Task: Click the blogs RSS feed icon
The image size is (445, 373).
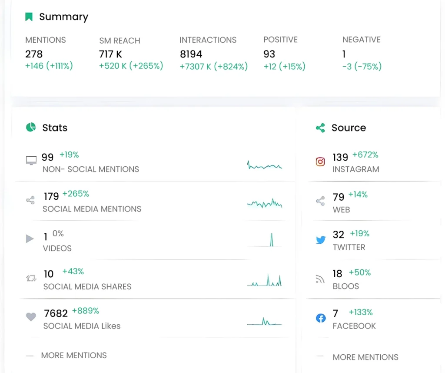Action: (x=320, y=279)
